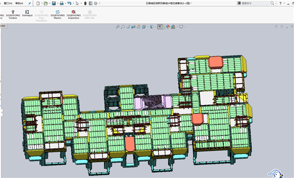Click the Save disk icon
This screenshot has height=178, width=294.
point(54,3)
